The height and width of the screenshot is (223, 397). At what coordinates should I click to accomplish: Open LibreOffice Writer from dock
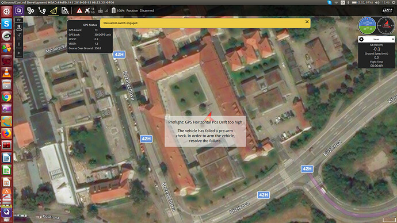tap(6, 158)
